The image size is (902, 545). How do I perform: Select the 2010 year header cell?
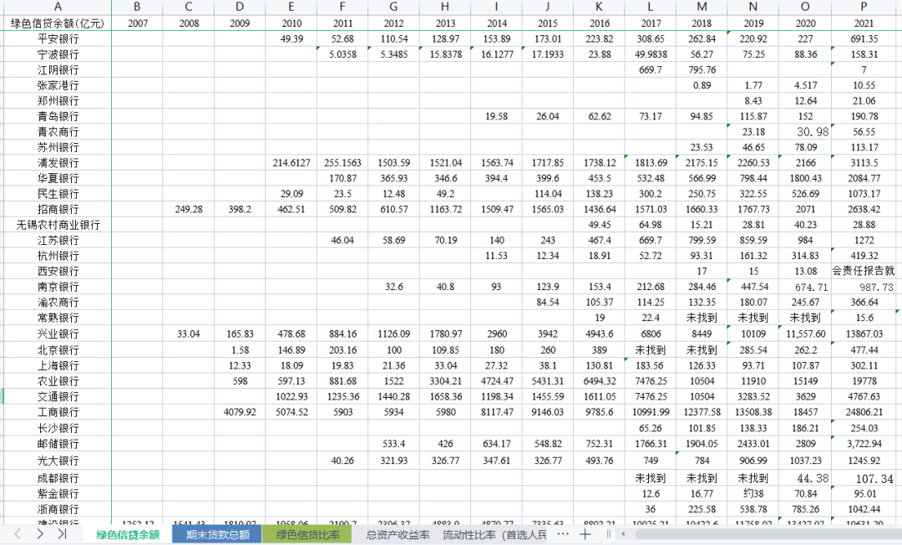[x=291, y=23]
